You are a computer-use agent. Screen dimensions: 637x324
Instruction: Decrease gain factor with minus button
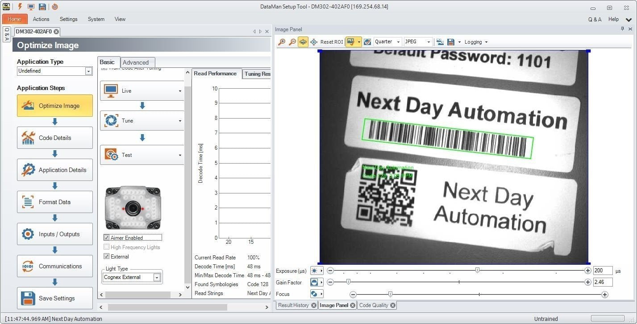coord(330,282)
